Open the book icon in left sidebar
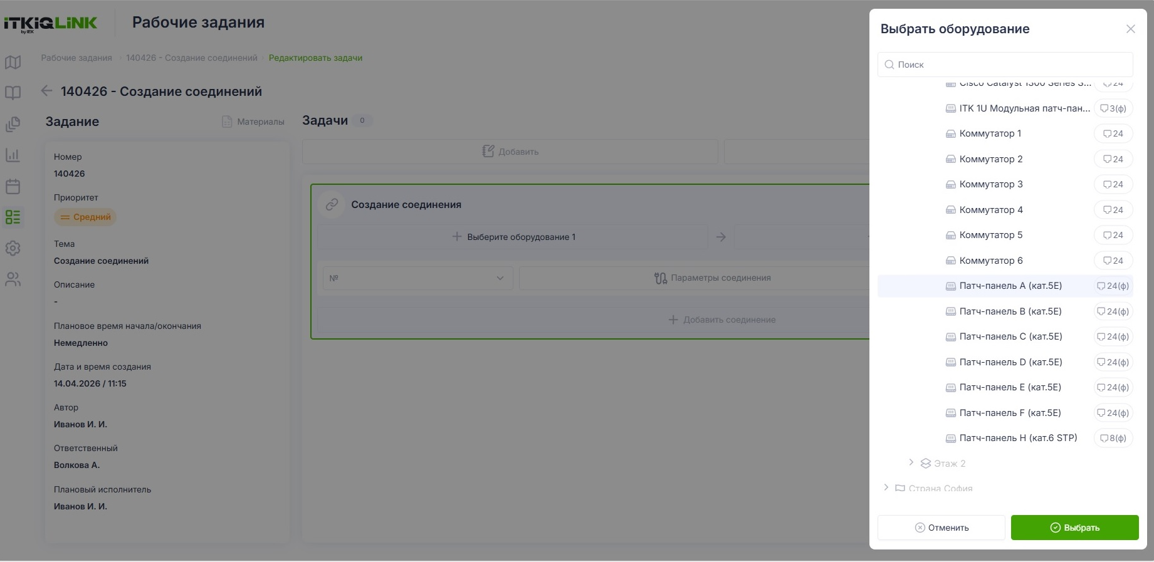 click(13, 93)
